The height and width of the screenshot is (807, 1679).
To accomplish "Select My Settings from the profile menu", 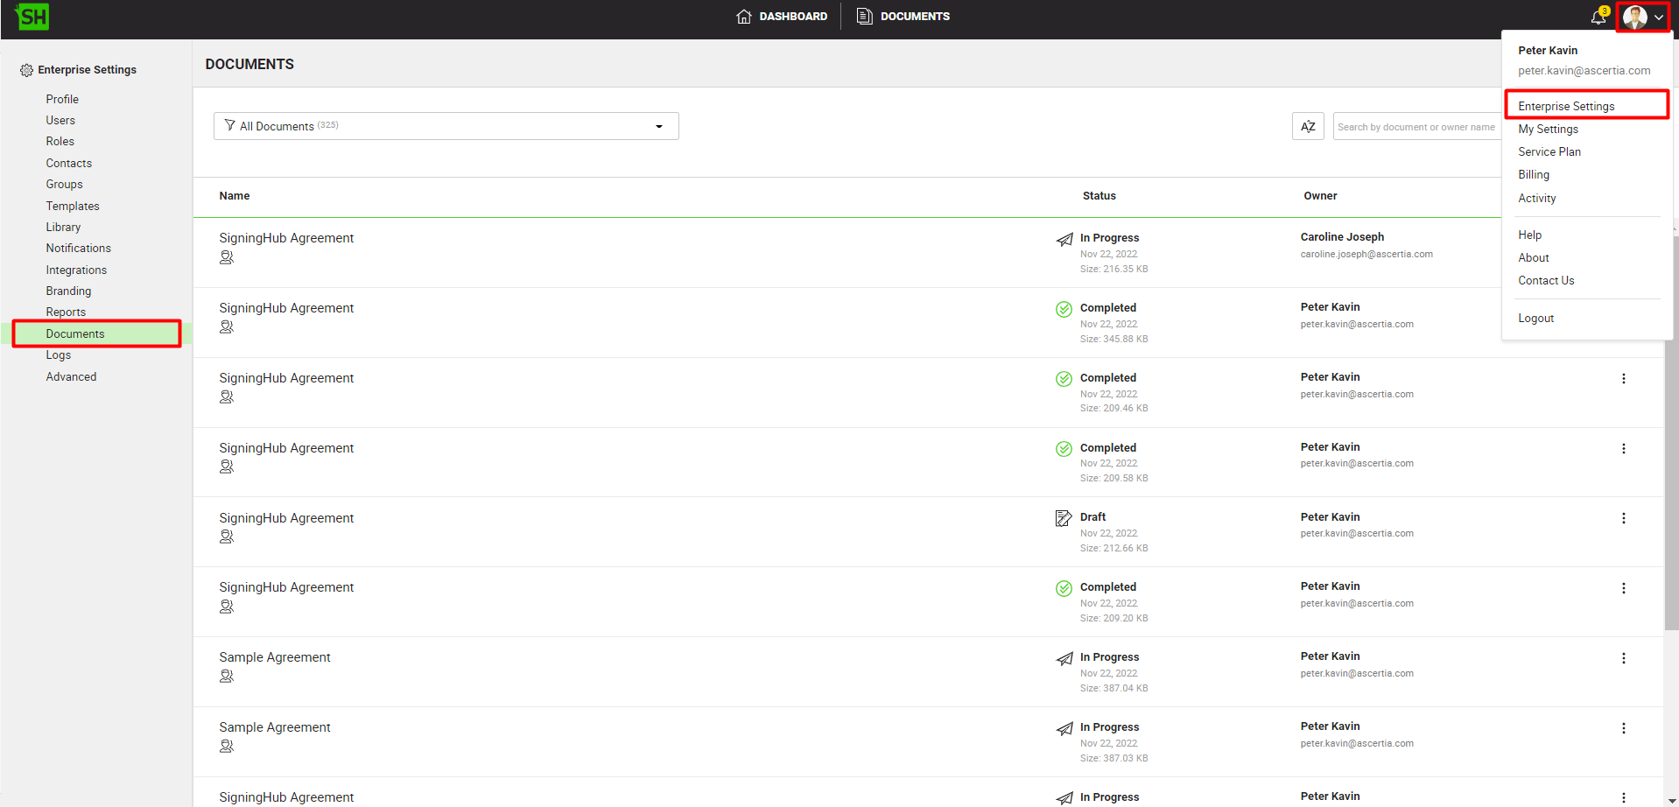I will pyautogui.click(x=1548, y=129).
